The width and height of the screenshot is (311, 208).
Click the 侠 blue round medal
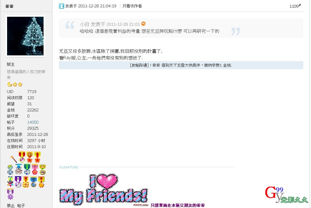(10, 170)
